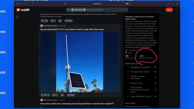Click the 'Created Mar 12, 2020' text
The height and width of the screenshot is (109, 194).
pyautogui.click(x=135, y=50)
